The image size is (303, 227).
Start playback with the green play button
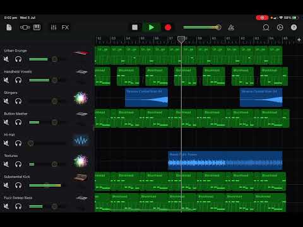[x=151, y=27]
